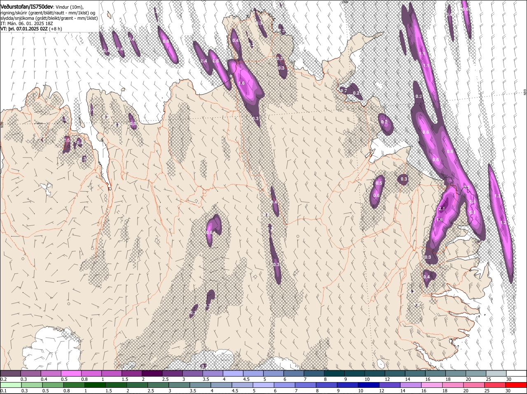Select green bottom-row swatch between 0.8 and 1
Image resolution: width=527 pixels, height=394 pixels.
pyautogui.click(x=74, y=385)
